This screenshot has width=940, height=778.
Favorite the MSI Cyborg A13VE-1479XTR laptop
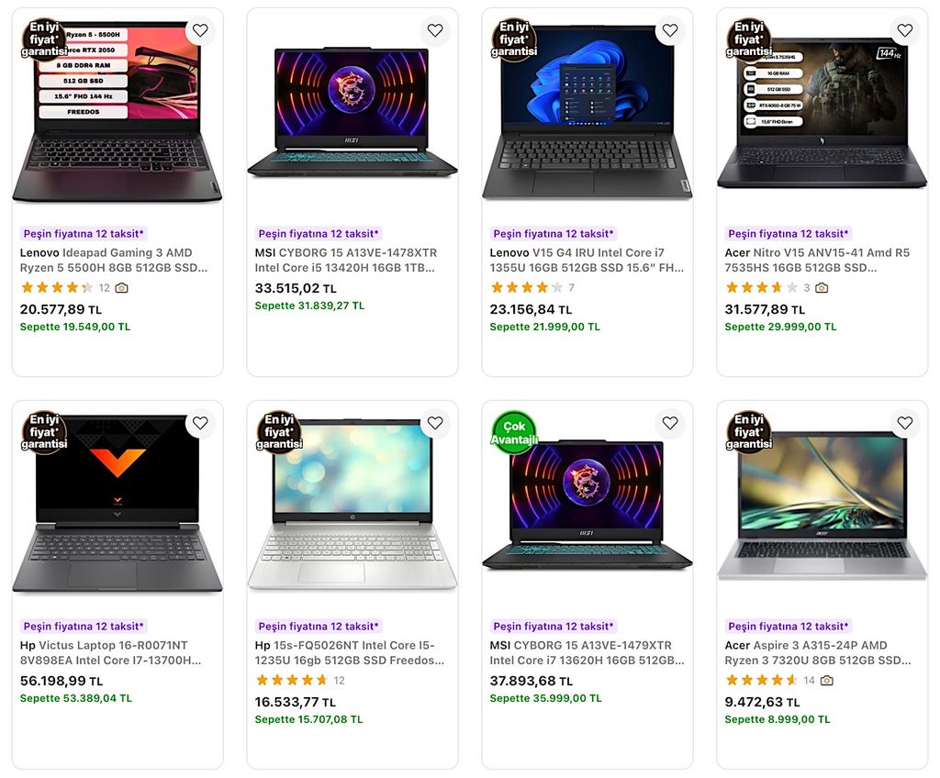670,423
